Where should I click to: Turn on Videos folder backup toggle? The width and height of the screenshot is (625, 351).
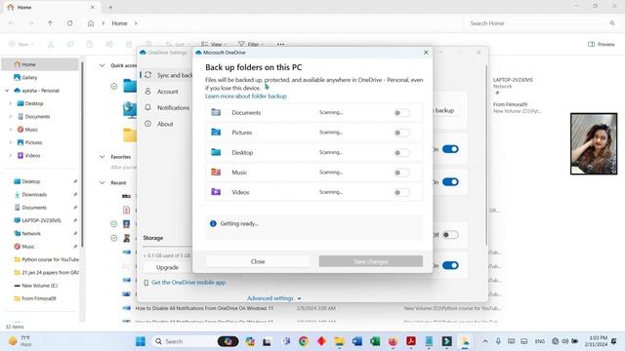pyautogui.click(x=401, y=192)
